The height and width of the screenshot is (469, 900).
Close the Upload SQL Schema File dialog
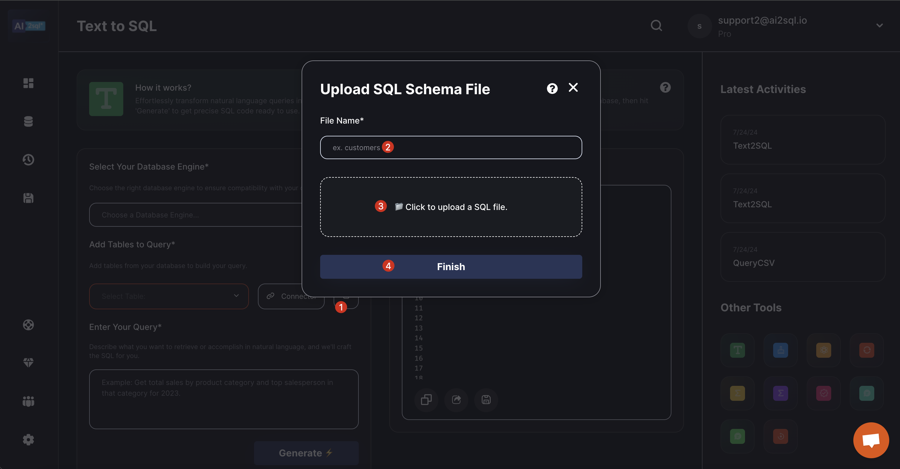573,88
